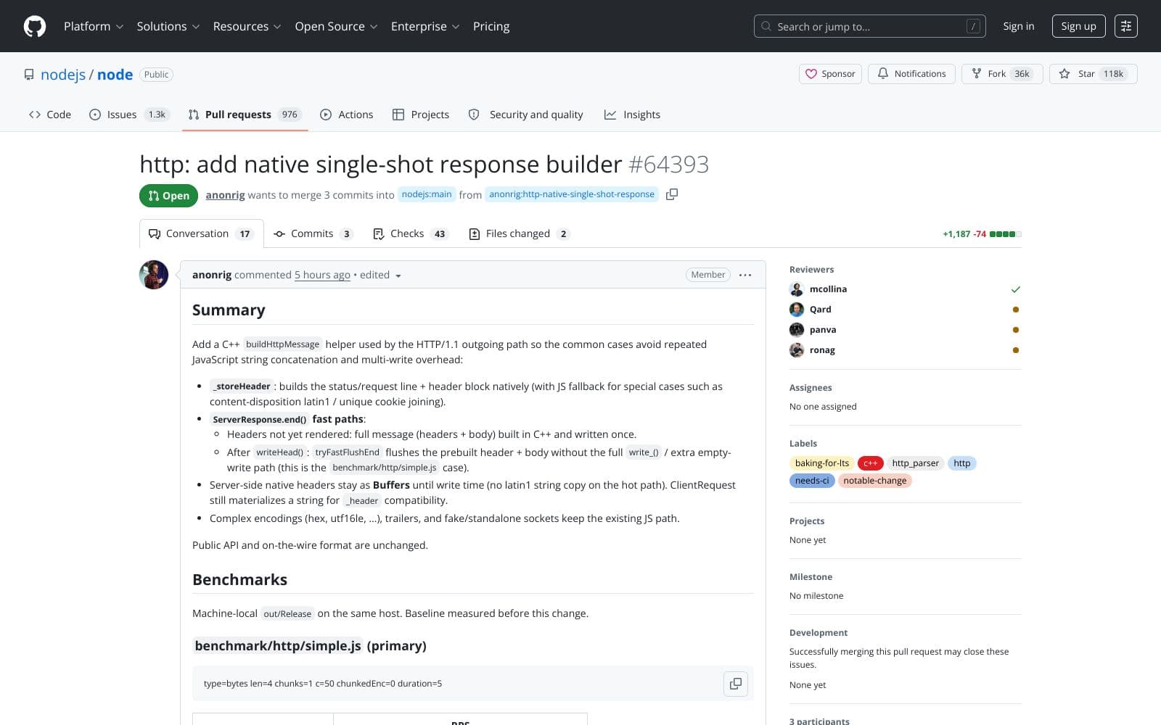Copy head branch name icon
The height and width of the screenshot is (725, 1161).
pyautogui.click(x=672, y=194)
